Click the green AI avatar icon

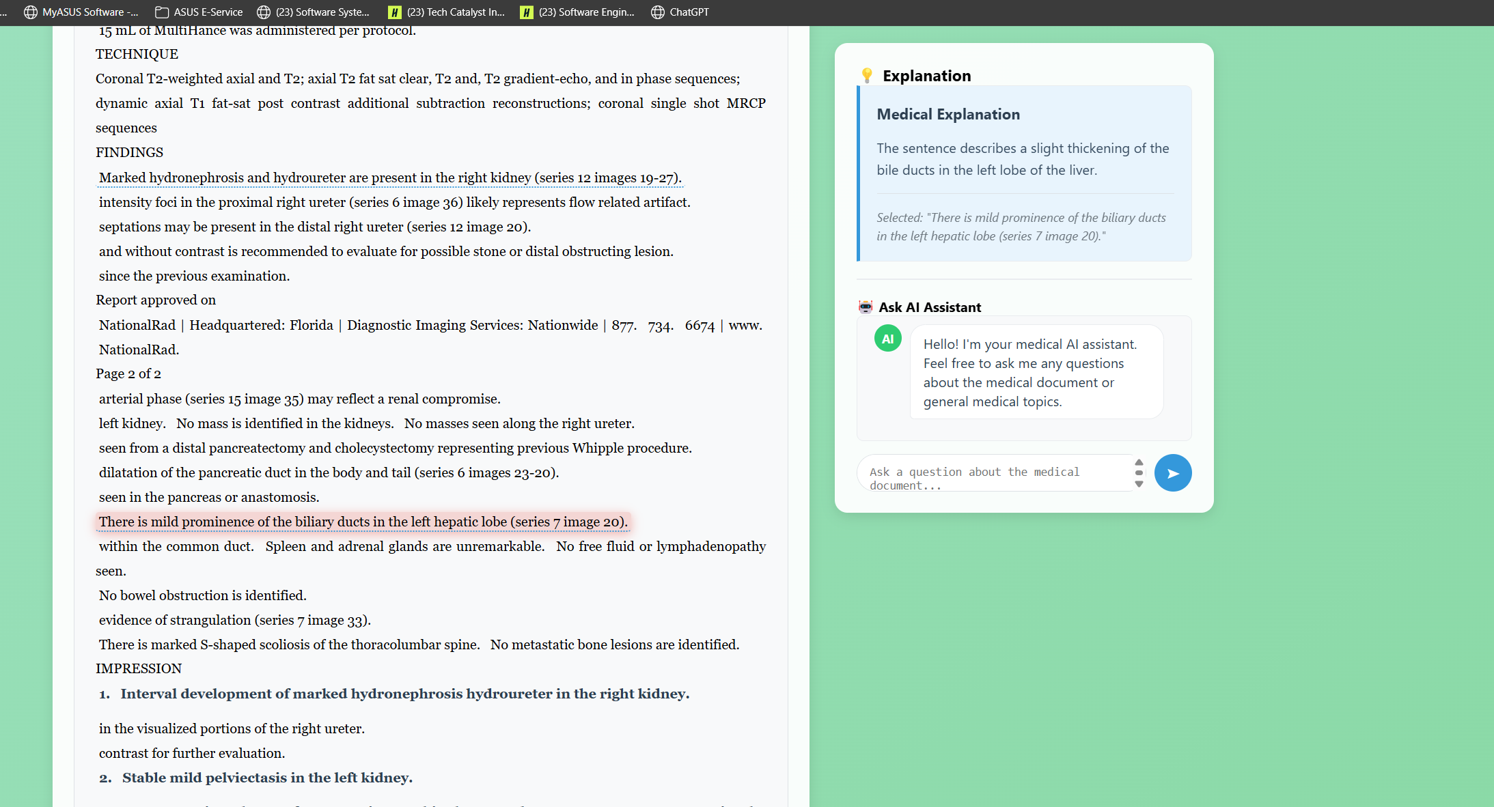(x=887, y=339)
